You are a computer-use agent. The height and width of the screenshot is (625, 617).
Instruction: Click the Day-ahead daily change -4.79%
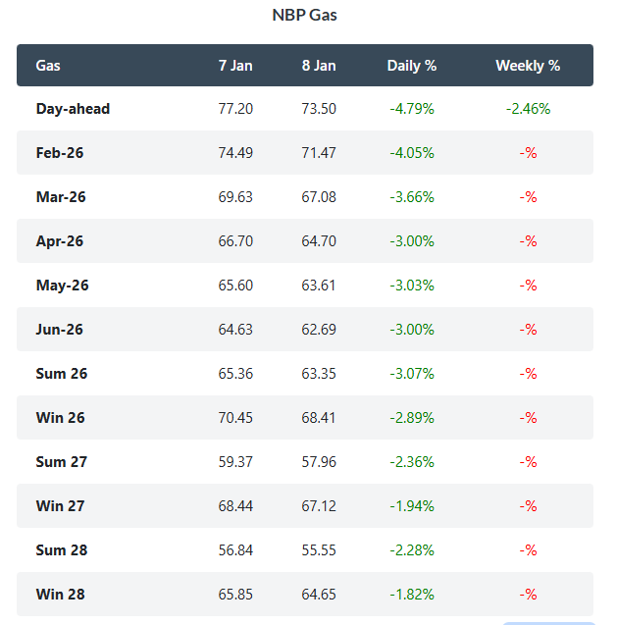[x=412, y=109]
